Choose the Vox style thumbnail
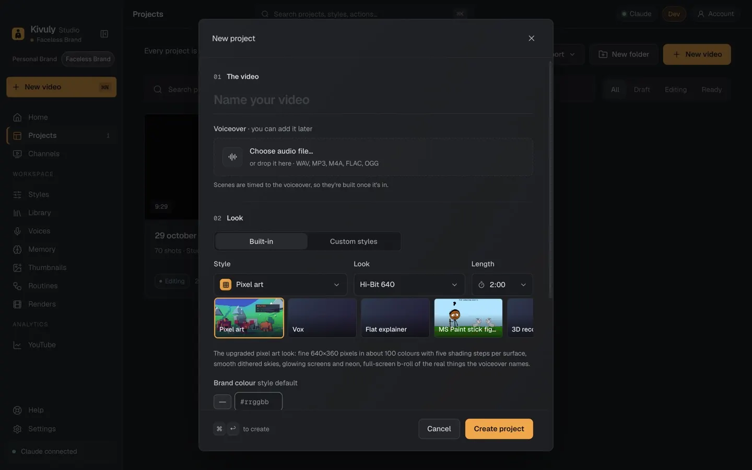 click(322, 318)
